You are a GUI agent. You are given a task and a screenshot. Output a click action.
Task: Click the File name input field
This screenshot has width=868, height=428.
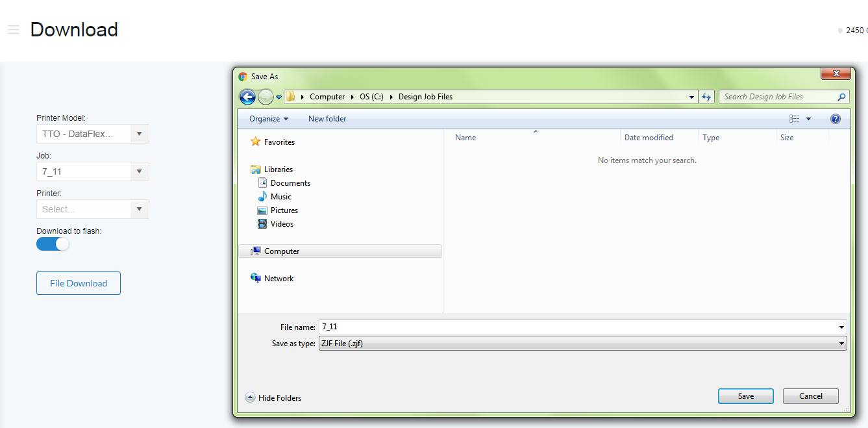(578, 327)
